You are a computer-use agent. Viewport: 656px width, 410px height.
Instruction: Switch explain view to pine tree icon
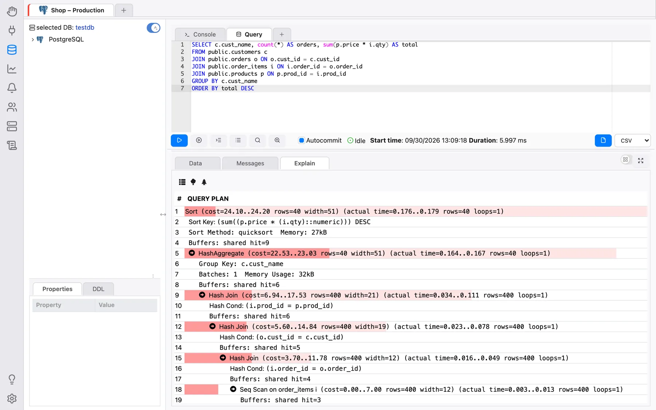point(204,182)
